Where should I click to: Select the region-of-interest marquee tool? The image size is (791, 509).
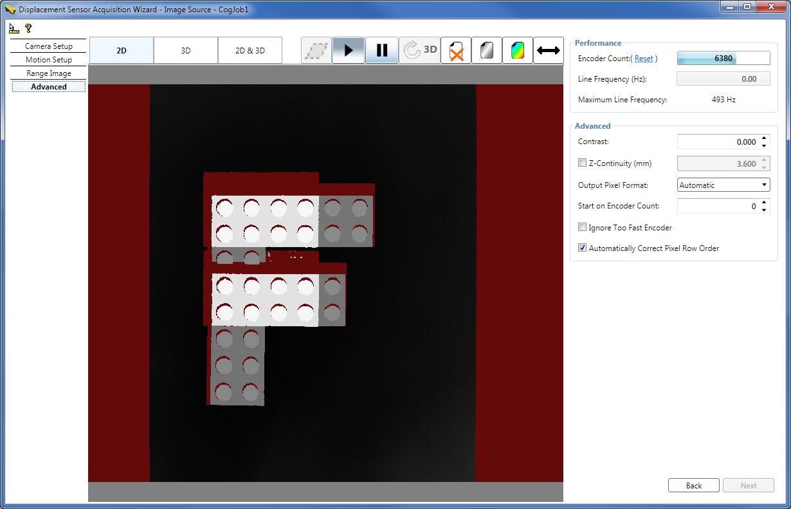(316, 50)
